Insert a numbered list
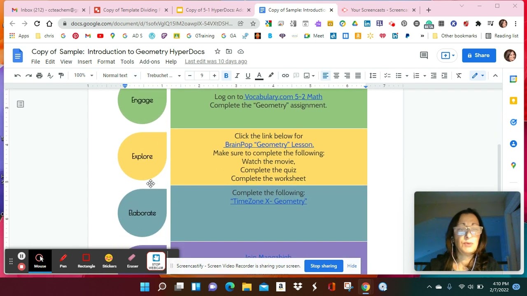The height and width of the screenshot is (296, 527). pos(416,76)
